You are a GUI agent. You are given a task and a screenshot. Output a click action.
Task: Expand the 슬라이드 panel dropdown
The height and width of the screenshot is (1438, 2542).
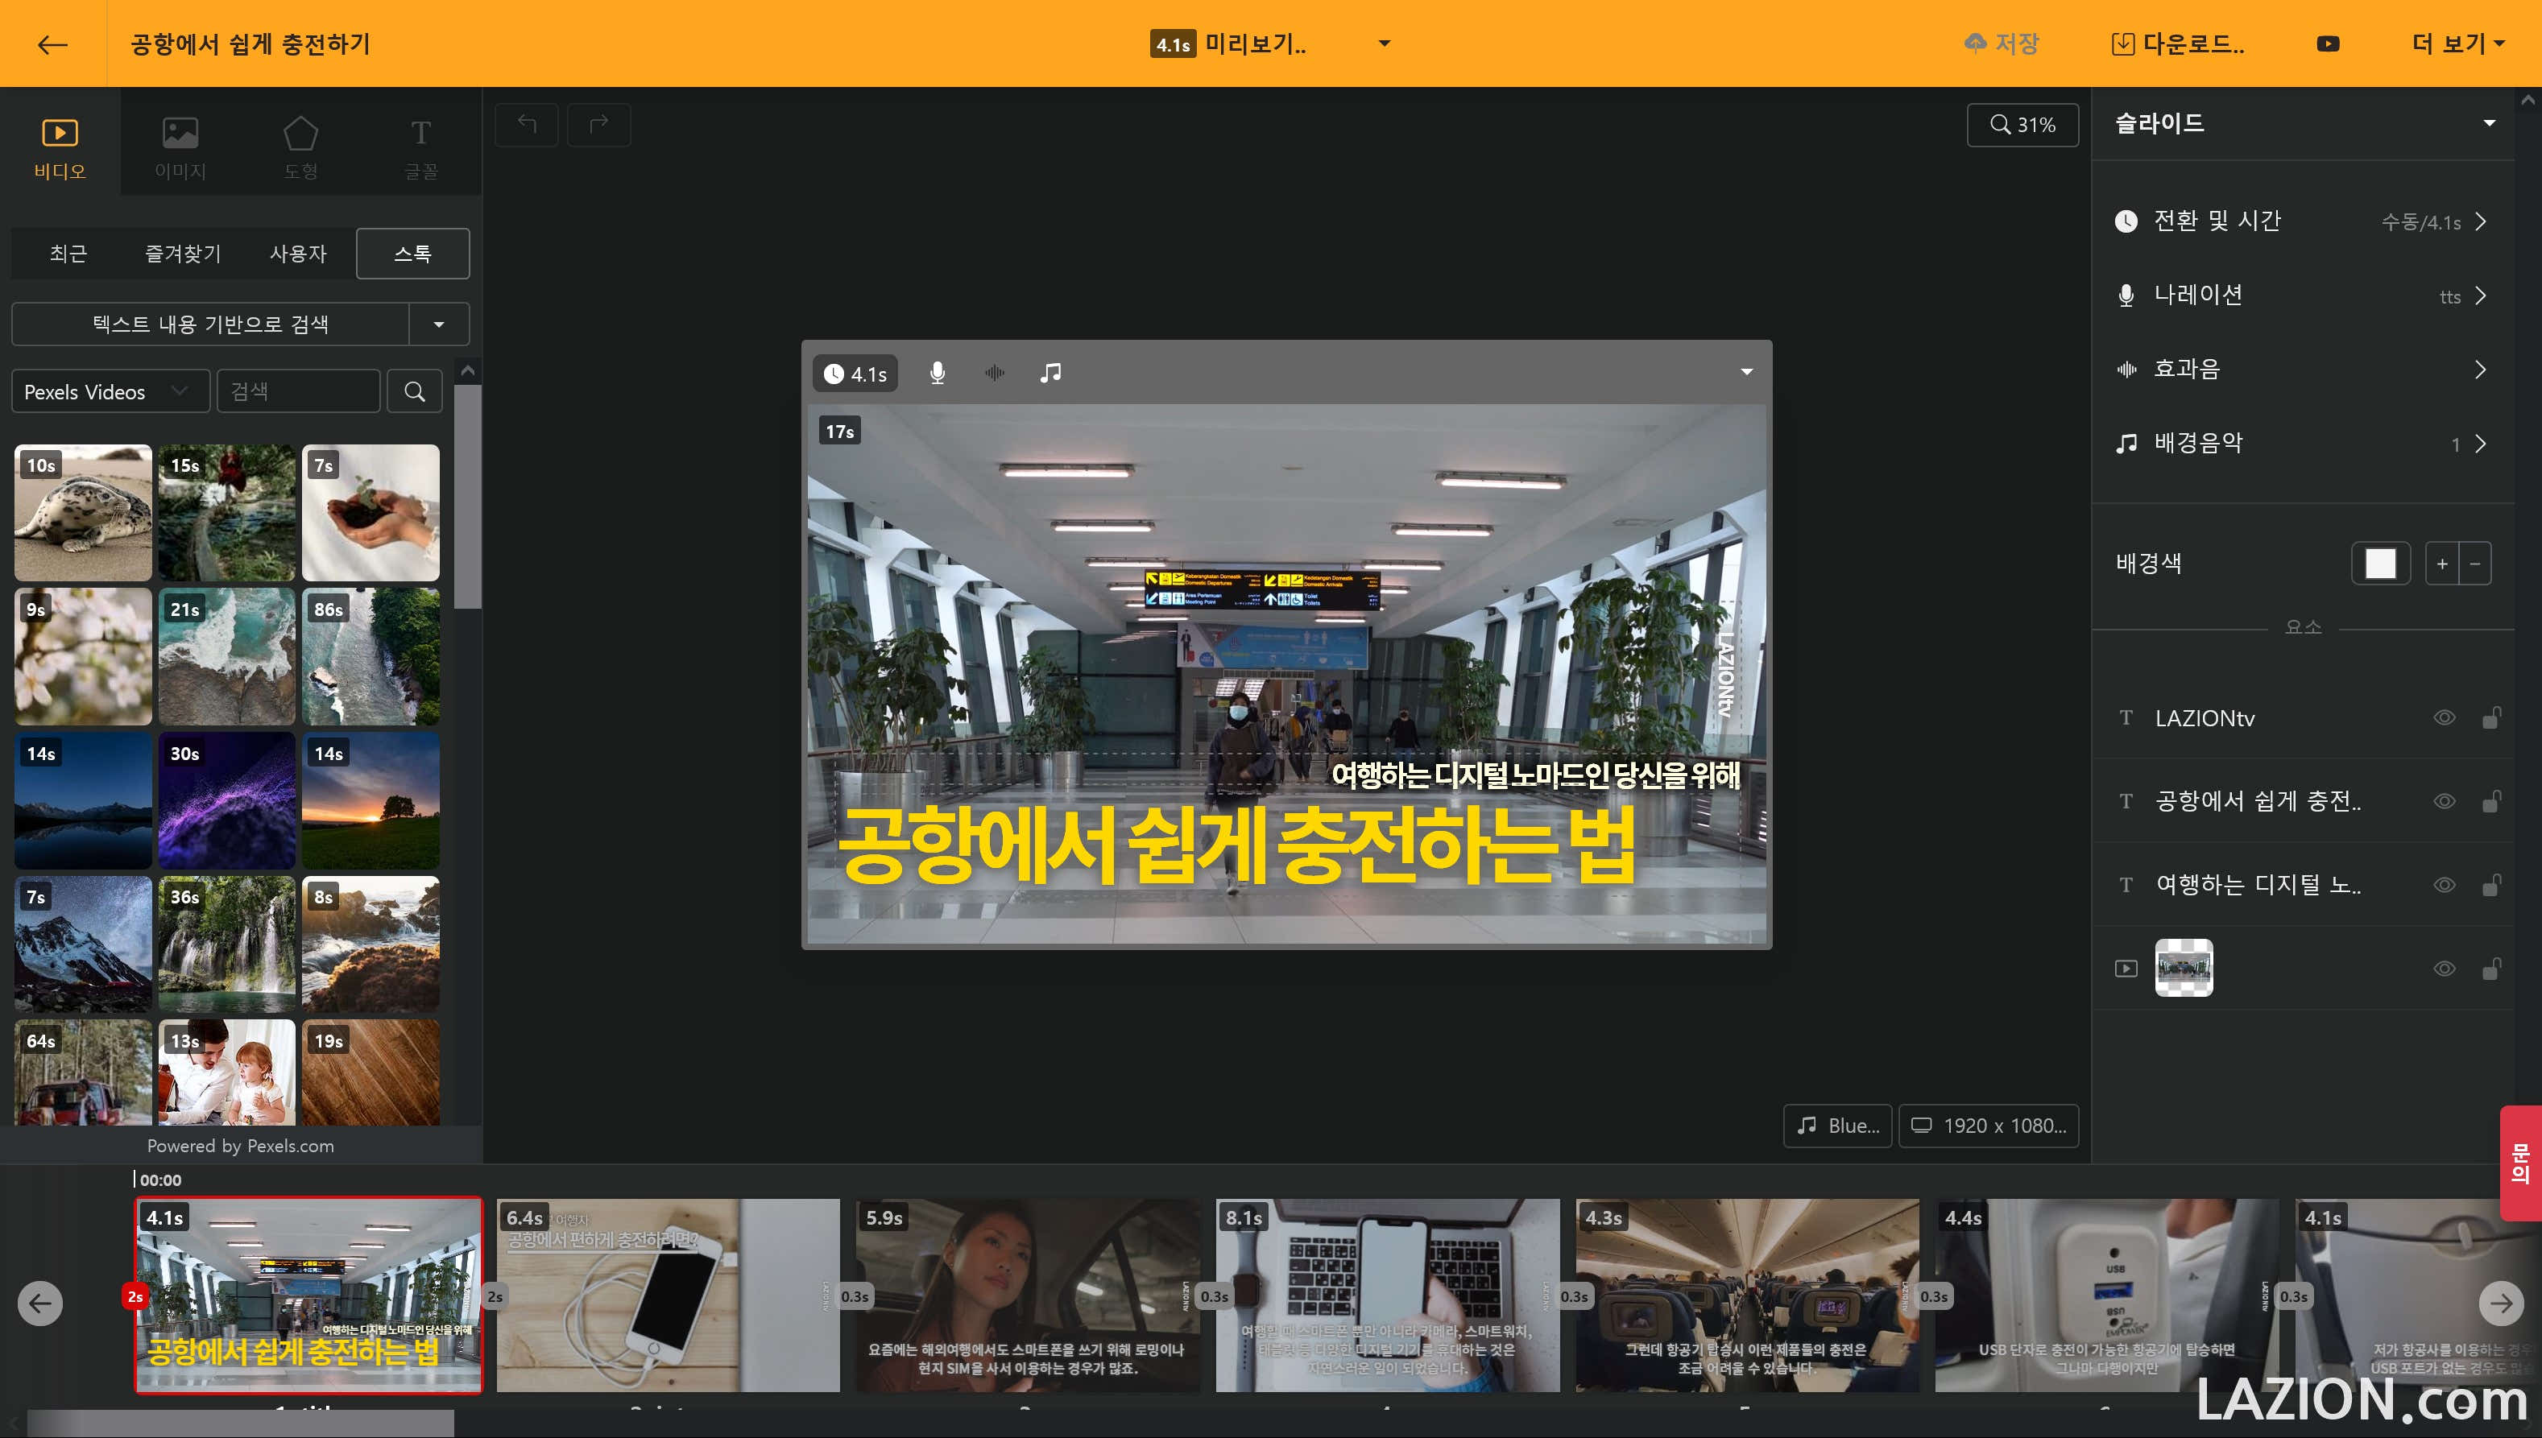pyautogui.click(x=2489, y=123)
